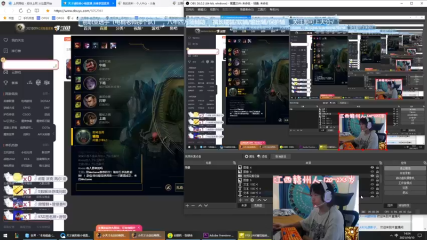The image size is (427, 240).
Task: Toggle visibility of 图像 6 source
Action: (372, 172)
